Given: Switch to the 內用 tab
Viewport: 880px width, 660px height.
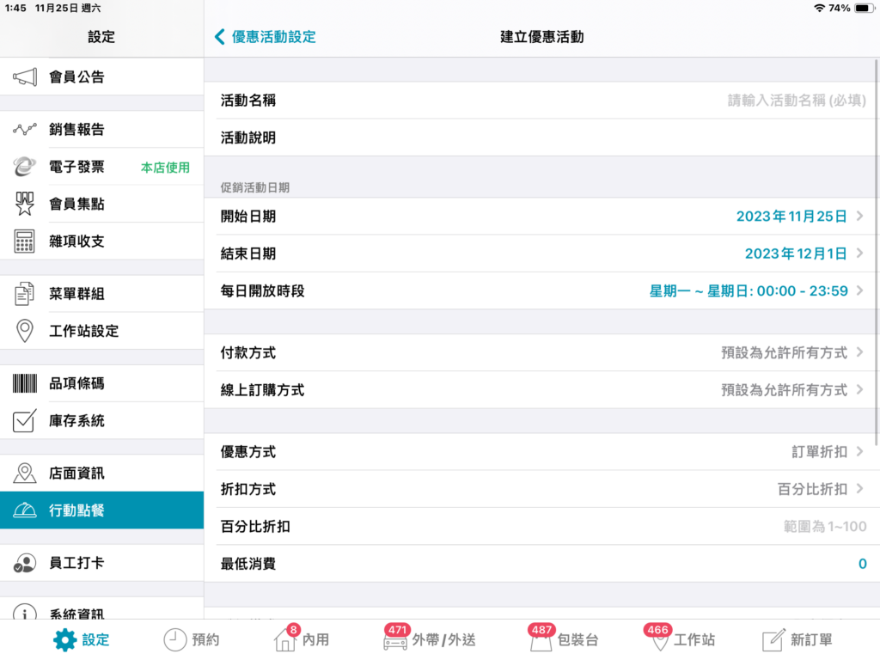Looking at the screenshot, I should 302,639.
